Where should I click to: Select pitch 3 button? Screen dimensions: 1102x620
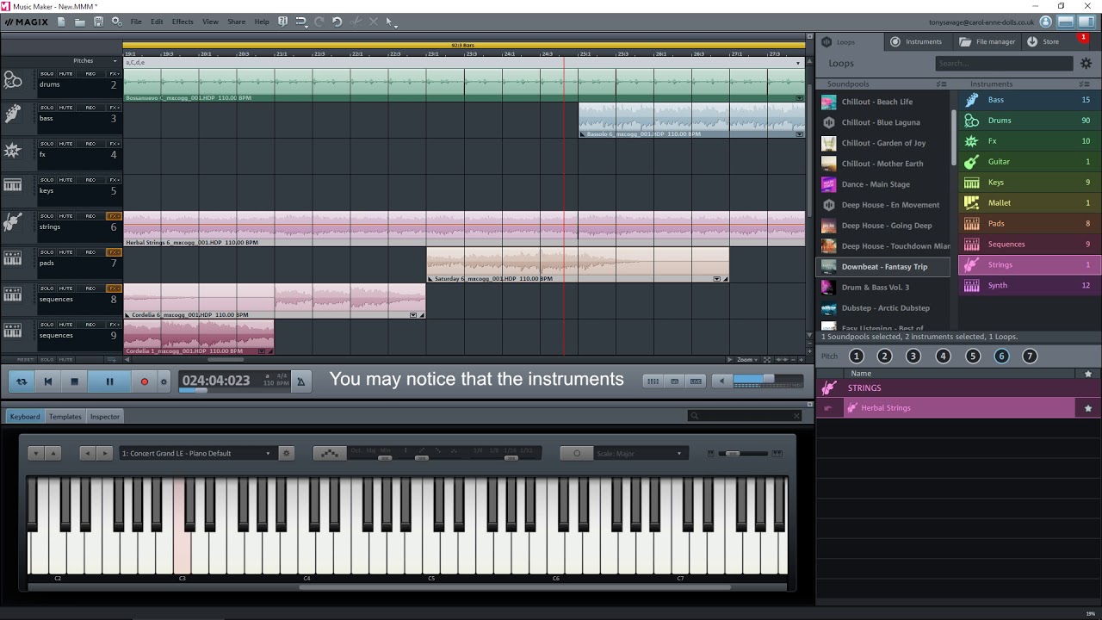pyautogui.click(x=913, y=356)
